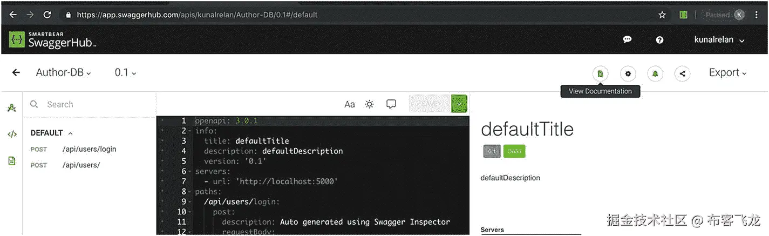The image size is (769, 236).
Task: Select the POST /api/users/login endpoint
Action: (x=89, y=149)
